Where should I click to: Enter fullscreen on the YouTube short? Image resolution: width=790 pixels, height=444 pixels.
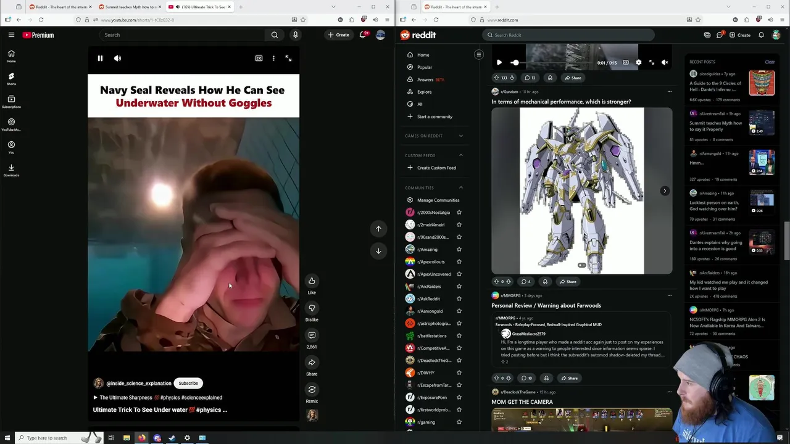pos(288,59)
